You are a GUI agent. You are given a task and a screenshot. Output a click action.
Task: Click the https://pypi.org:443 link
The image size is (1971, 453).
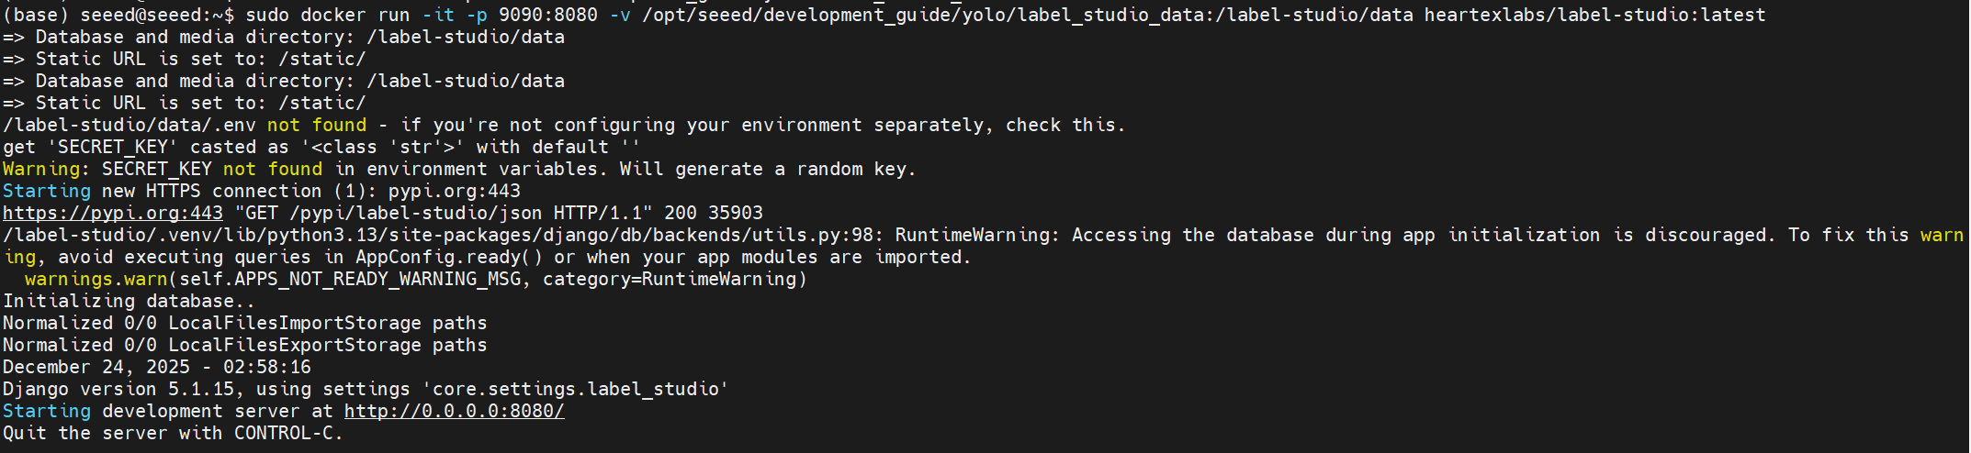(x=113, y=214)
